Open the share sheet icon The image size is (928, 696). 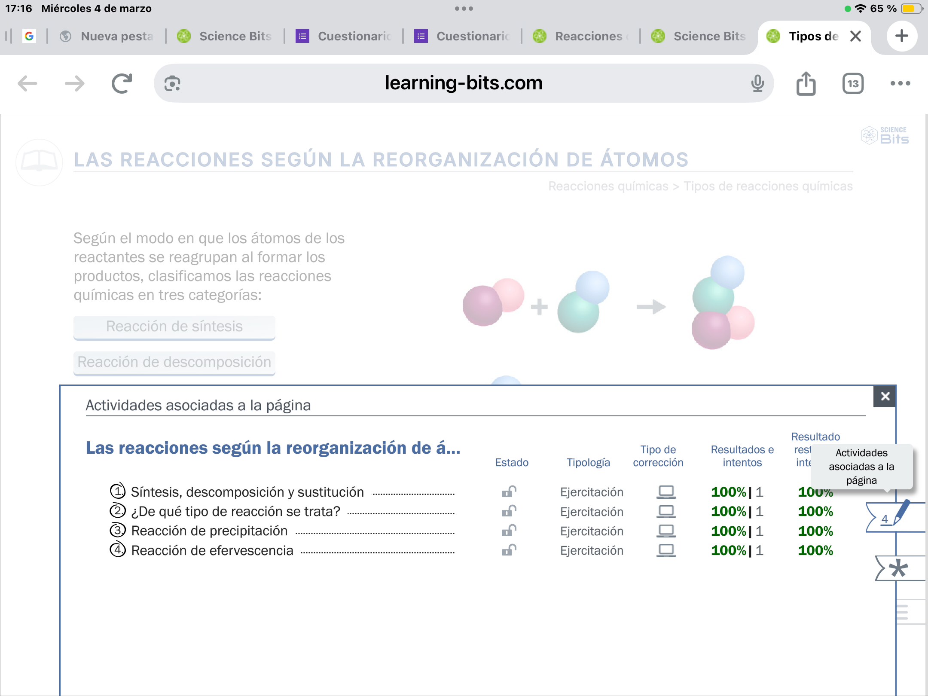(x=806, y=83)
